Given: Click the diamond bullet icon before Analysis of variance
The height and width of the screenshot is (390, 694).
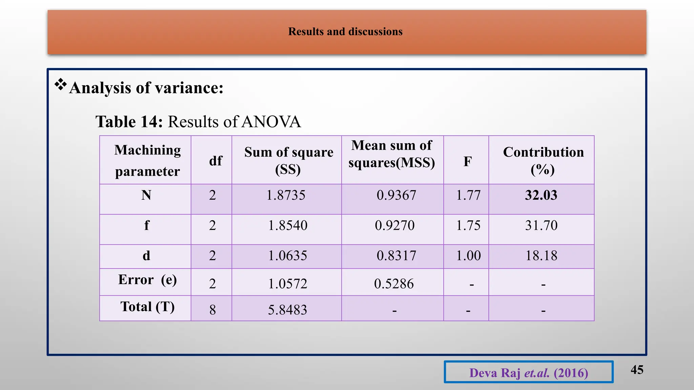Looking at the screenshot, I should pyautogui.click(x=61, y=84).
